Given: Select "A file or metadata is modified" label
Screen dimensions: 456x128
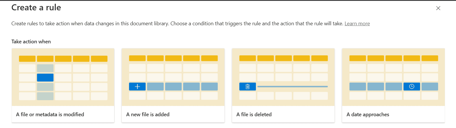Looking at the screenshot, I should tap(50, 115).
